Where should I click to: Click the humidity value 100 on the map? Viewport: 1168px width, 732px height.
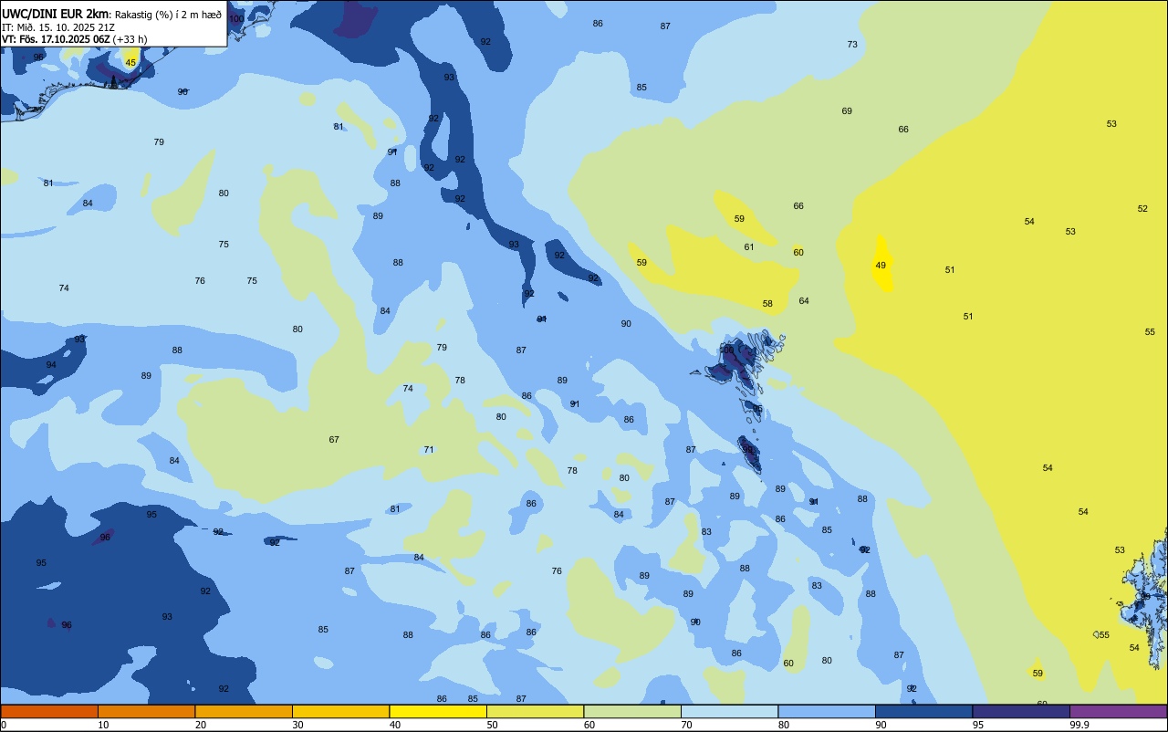[235, 18]
